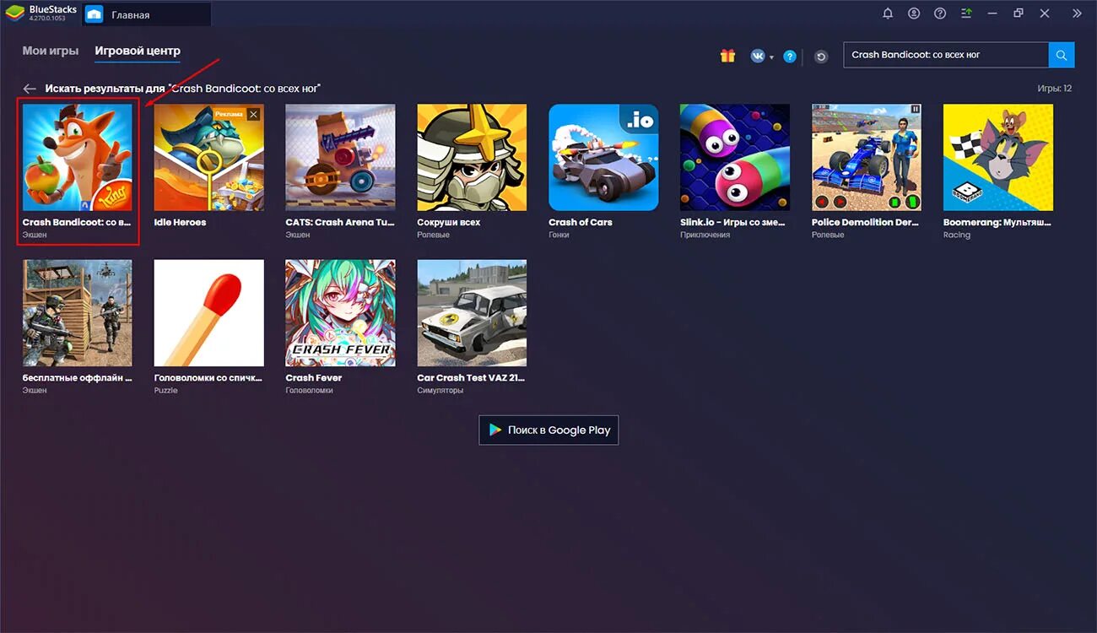Click the Car Crash Test VAZ title
This screenshot has height=633, width=1097.
point(471,378)
